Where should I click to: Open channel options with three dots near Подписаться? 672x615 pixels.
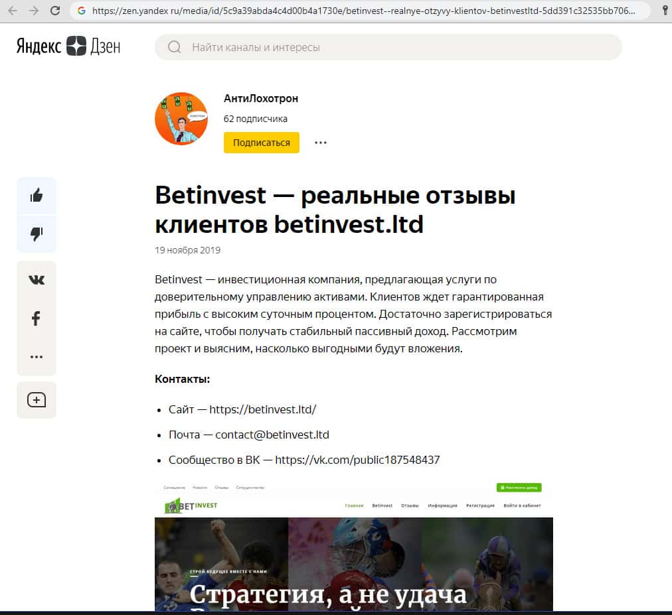[321, 143]
